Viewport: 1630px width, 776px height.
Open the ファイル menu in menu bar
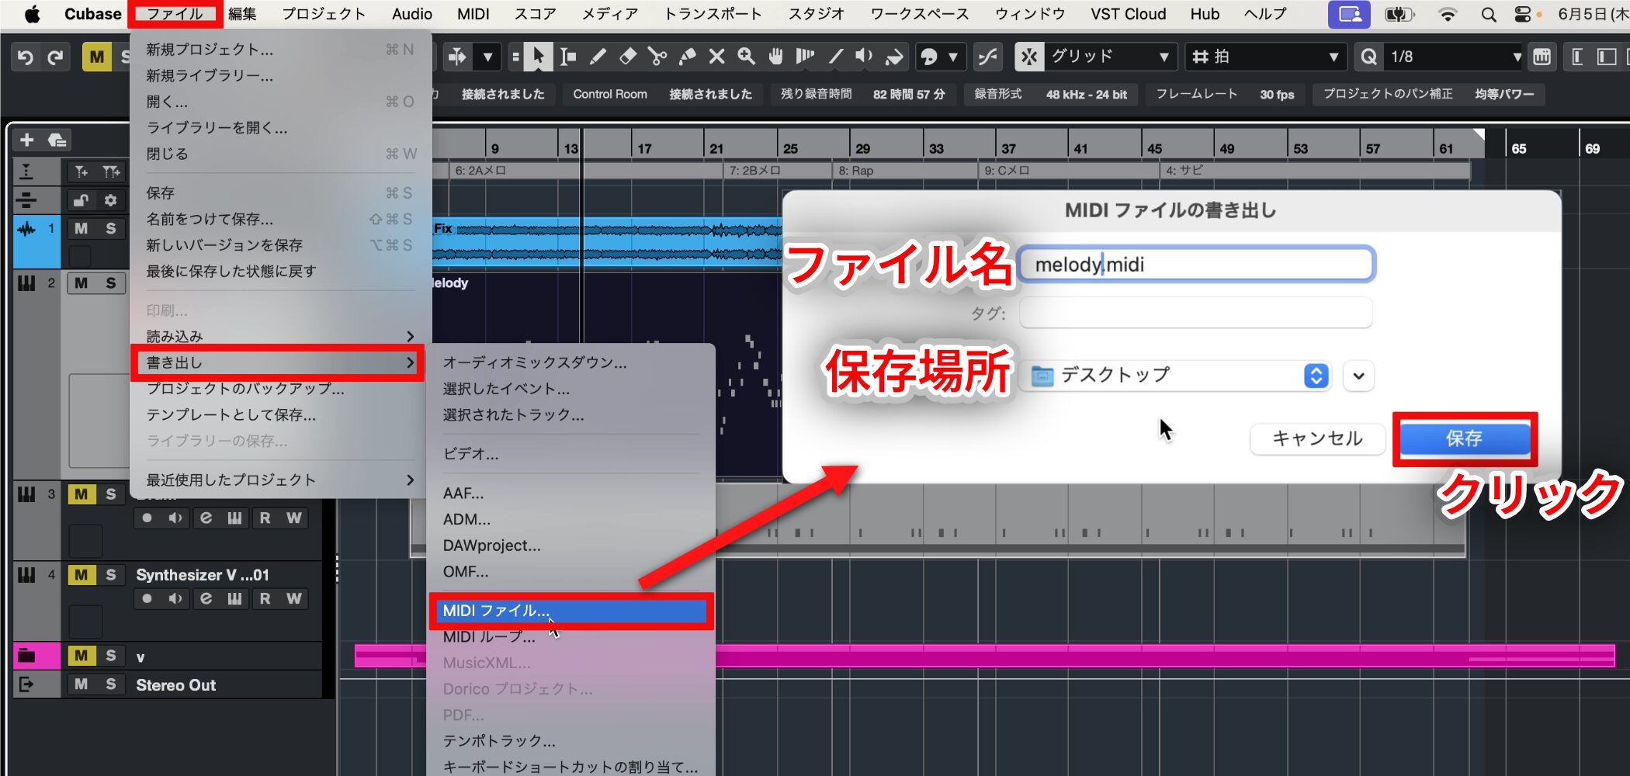coord(175,14)
